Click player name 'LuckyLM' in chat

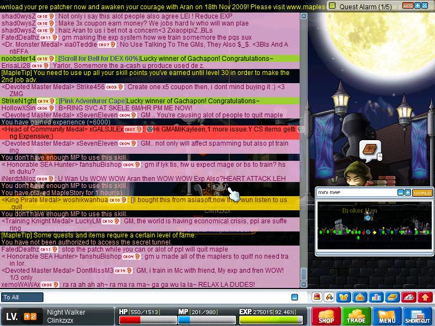click(x=88, y=221)
